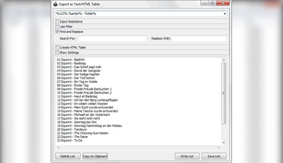Select the line '04 ßquinnt - David der Gangster'
The height and width of the screenshot is (163, 283).
tap(79, 71)
